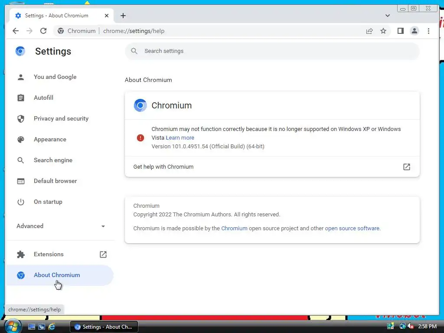This screenshot has height=333, width=444.
Task: Open the profile avatar menu
Action: pos(414,31)
